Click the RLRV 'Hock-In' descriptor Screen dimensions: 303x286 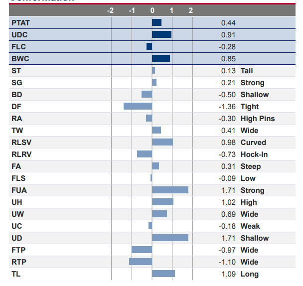pos(254,154)
